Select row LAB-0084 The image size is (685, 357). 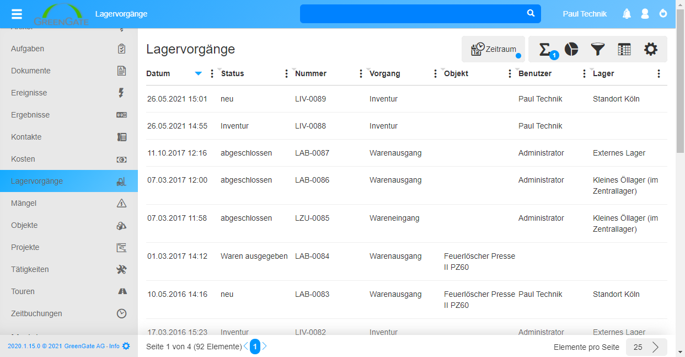tap(406, 262)
